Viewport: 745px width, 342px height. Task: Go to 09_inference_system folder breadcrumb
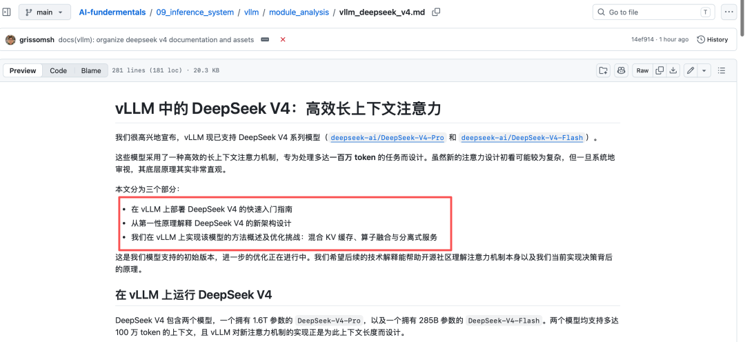click(195, 12)
